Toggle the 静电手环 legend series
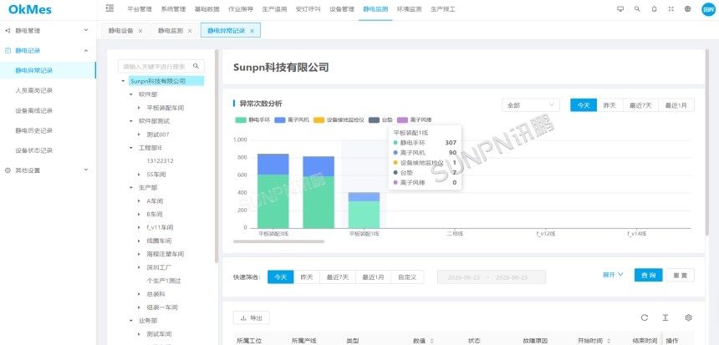Image resolution: width=719 pixels, height=345 pixels. tap(252, 120)
